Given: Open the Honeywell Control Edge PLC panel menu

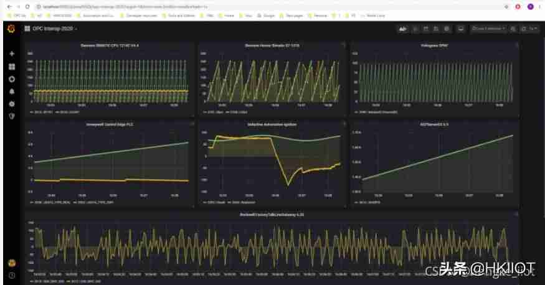Looking at the screenshot, I should [110, 124].
